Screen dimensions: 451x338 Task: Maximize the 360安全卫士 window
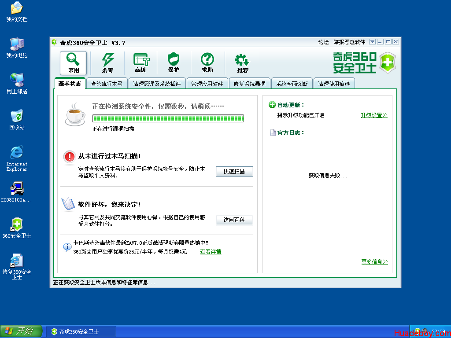pos(388,42)
